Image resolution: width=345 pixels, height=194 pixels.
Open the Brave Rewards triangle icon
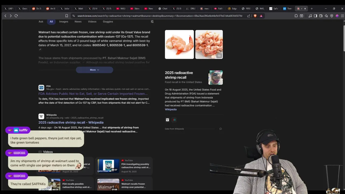coord(261,16)
